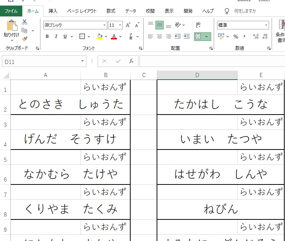
Task: Toggle Italic formatting
Action: click(56, 36)
